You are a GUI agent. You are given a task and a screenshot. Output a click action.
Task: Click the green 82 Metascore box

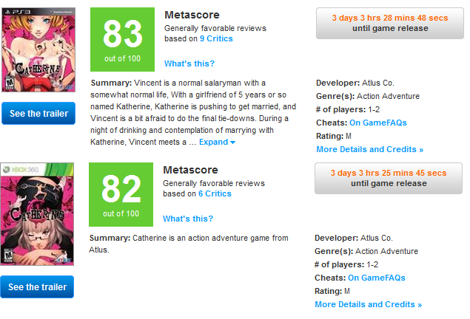pos(121,193)
